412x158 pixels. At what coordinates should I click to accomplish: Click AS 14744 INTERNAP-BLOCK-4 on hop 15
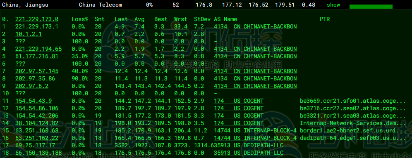click(x=255, y=130)
